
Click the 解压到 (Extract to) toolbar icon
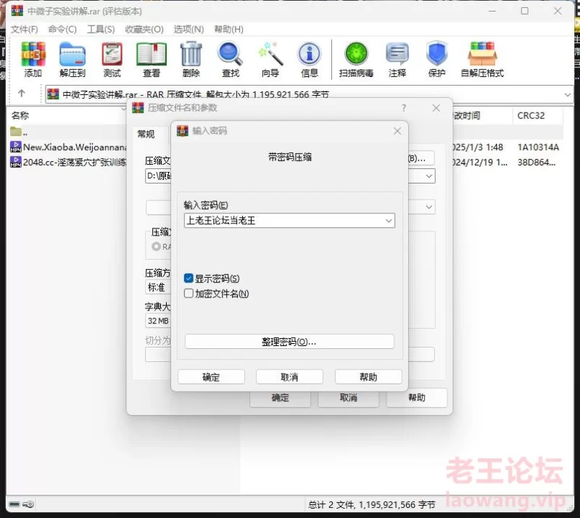pyautogui.click(x=72, y=59)
